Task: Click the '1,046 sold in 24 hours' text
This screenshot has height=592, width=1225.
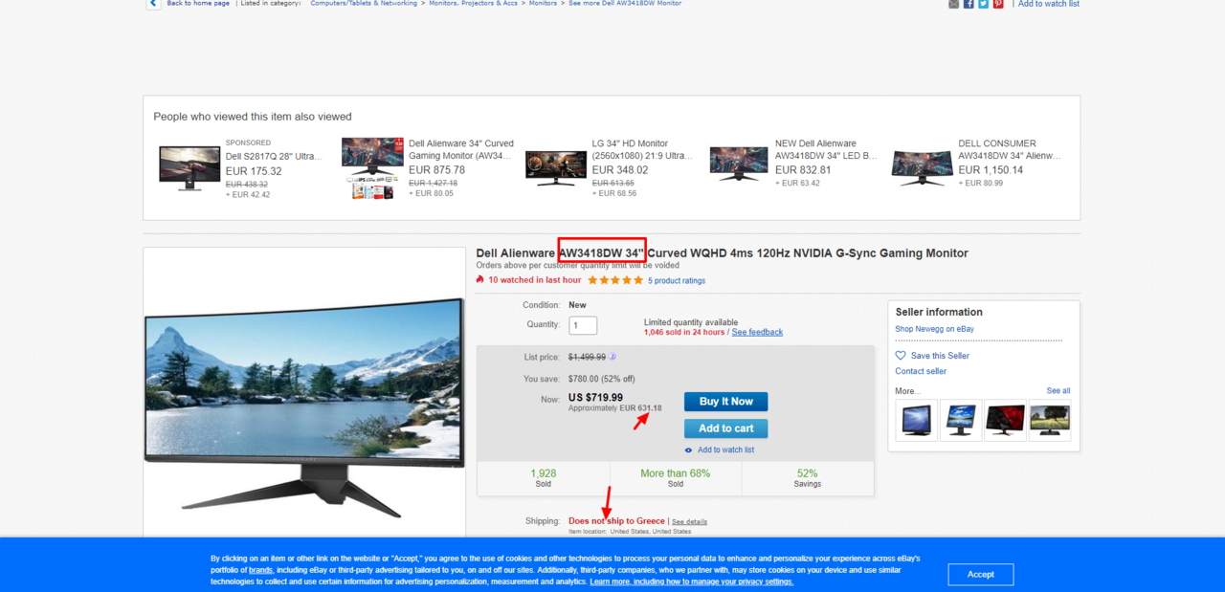Action: [x=684, y=332]
